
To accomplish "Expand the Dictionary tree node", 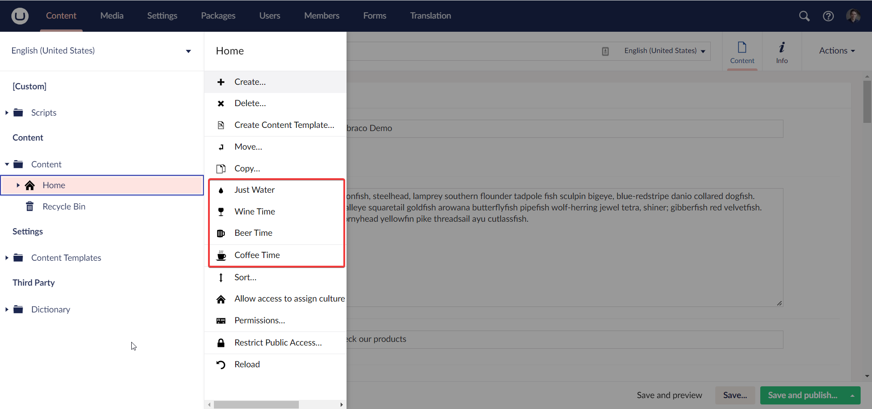I will pos(7,309).
